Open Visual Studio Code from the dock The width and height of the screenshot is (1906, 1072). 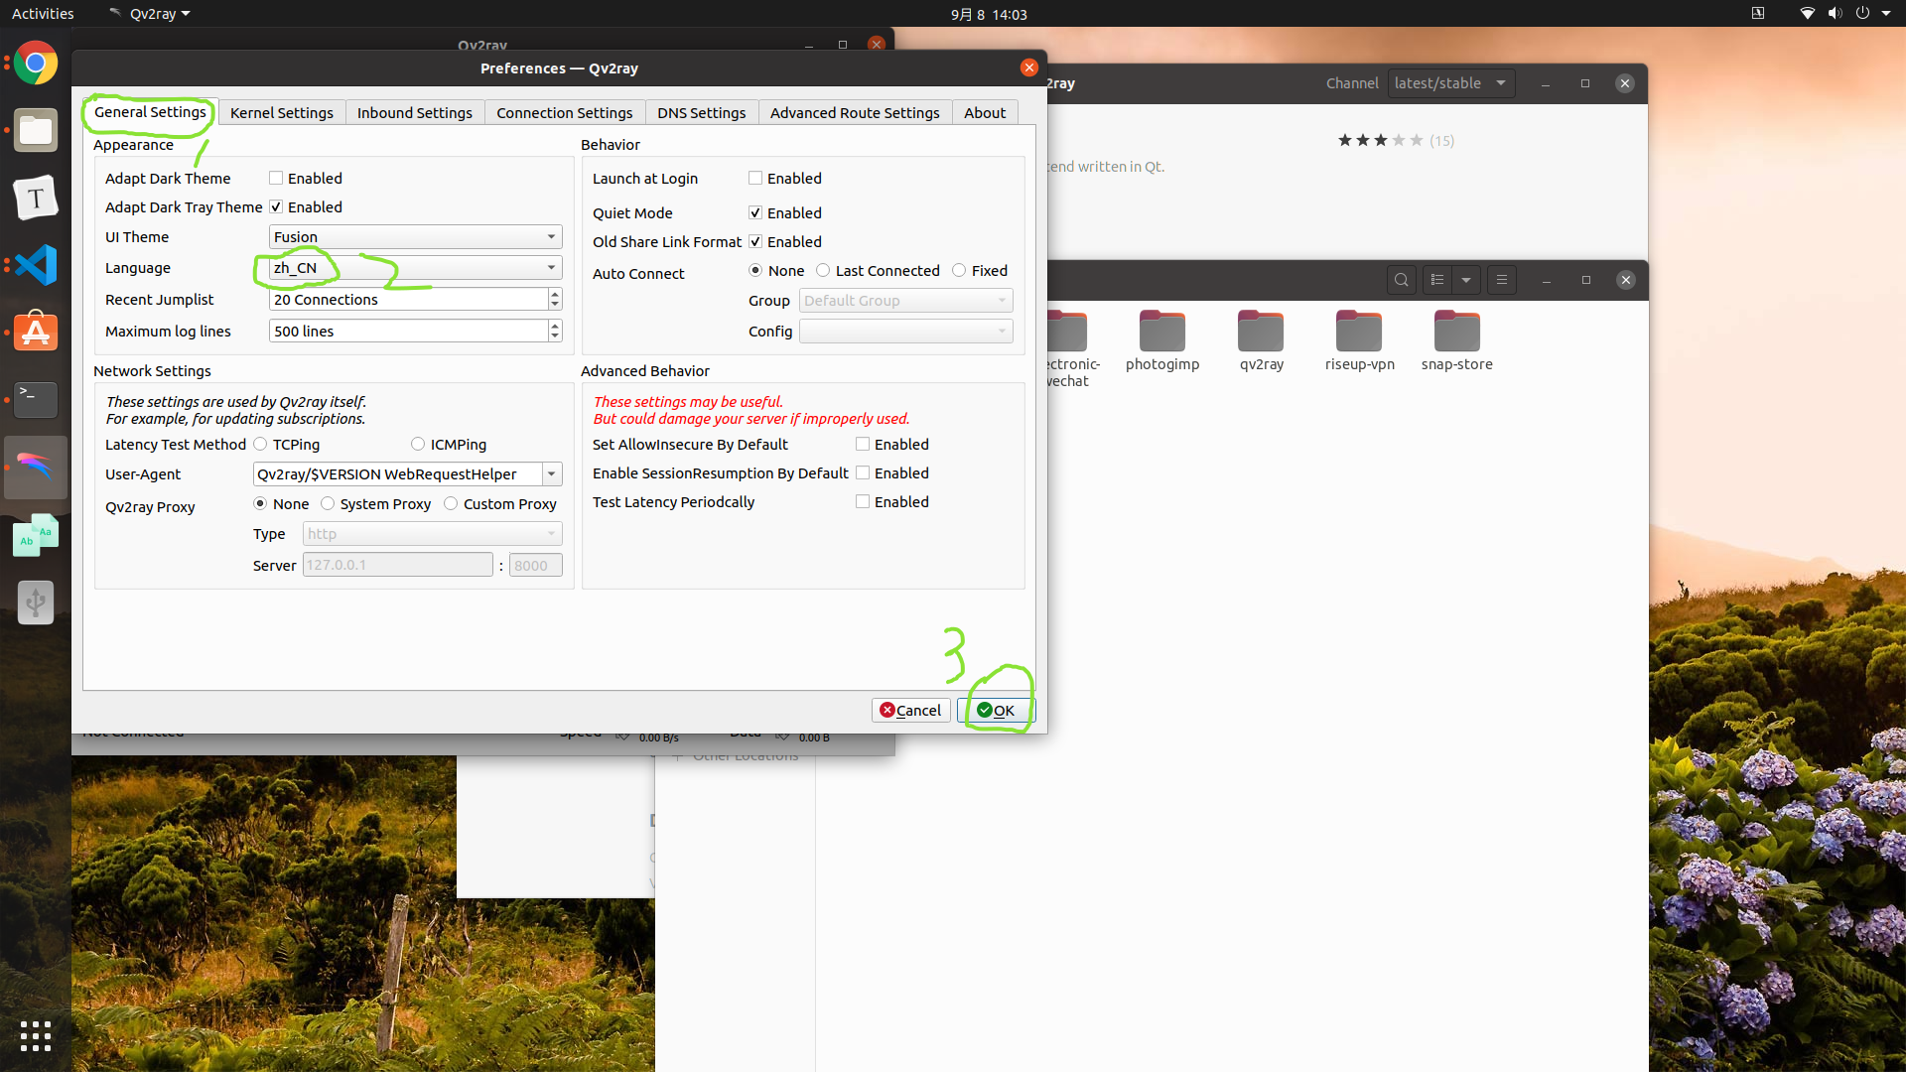click(x=35, y=265)
